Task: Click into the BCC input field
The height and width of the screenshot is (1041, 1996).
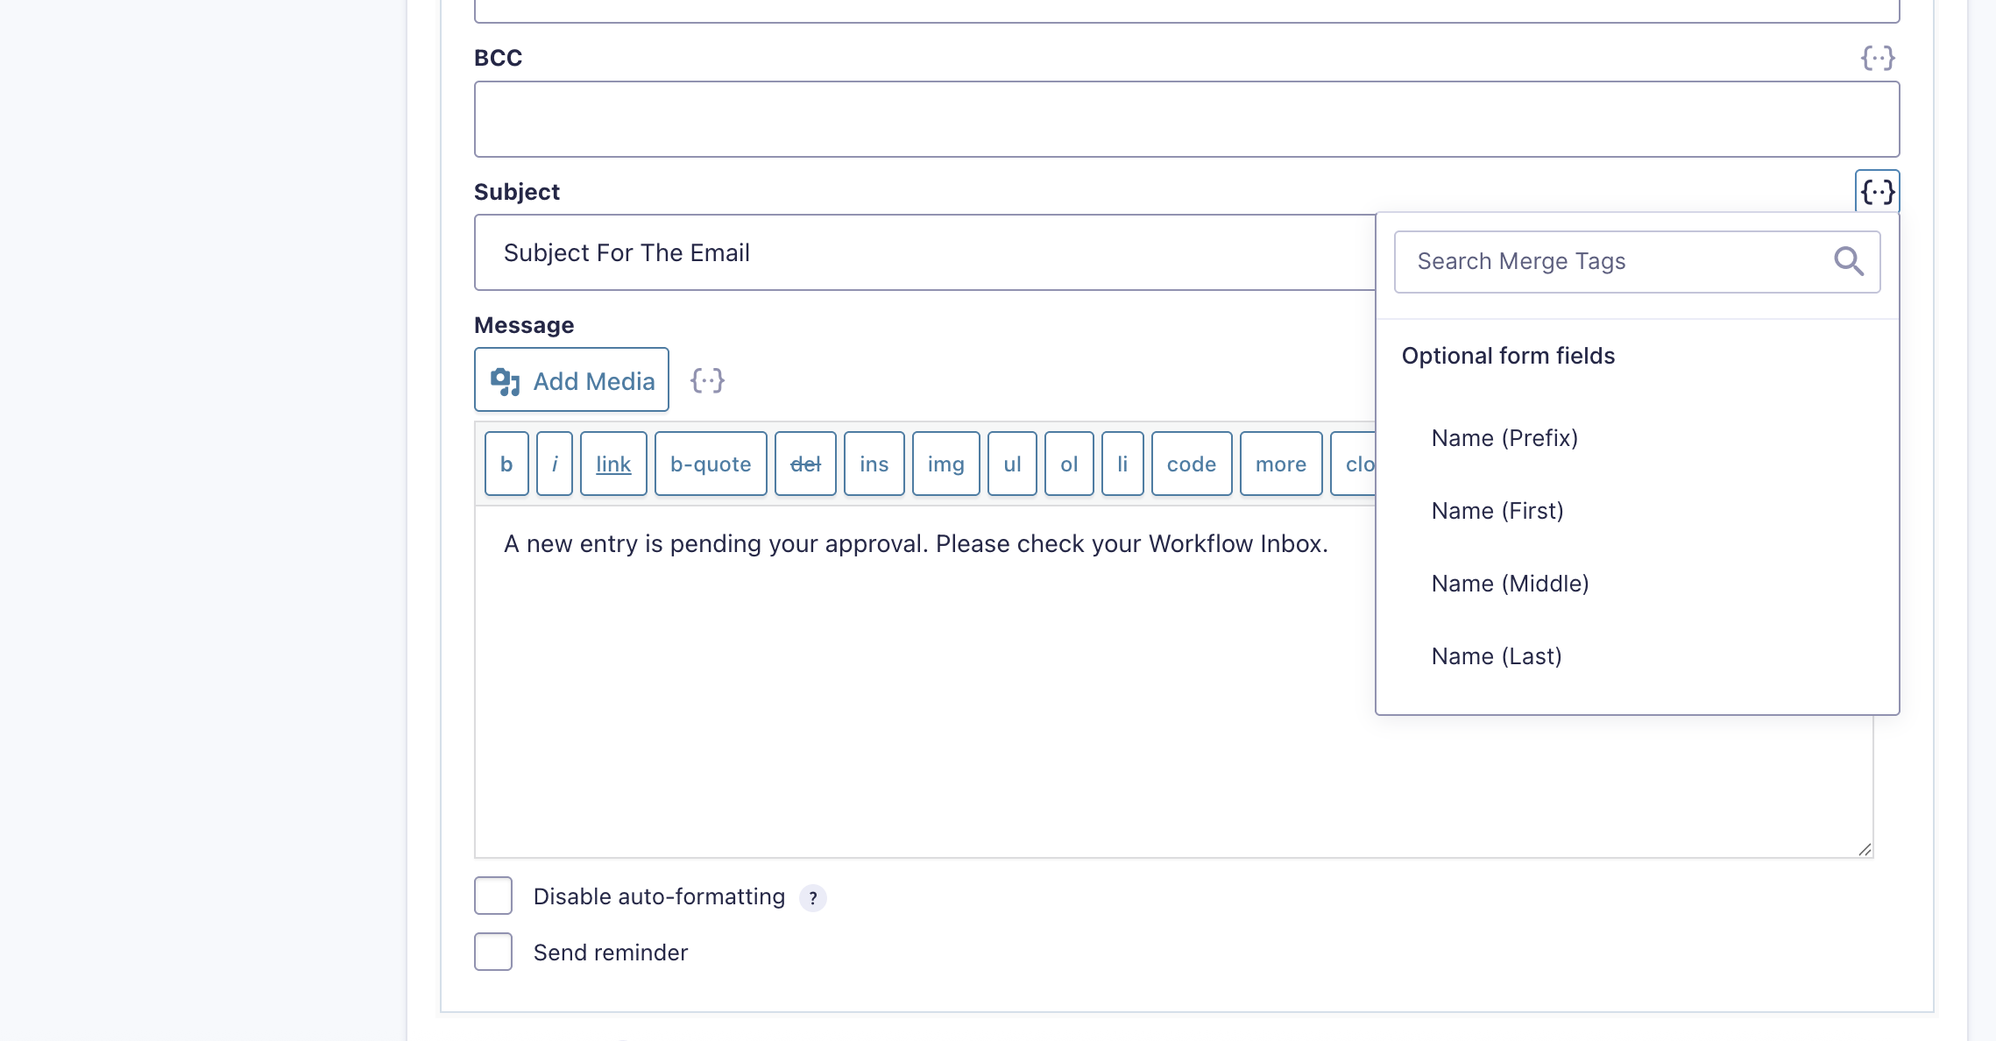Action: [x=1186, y=119]
